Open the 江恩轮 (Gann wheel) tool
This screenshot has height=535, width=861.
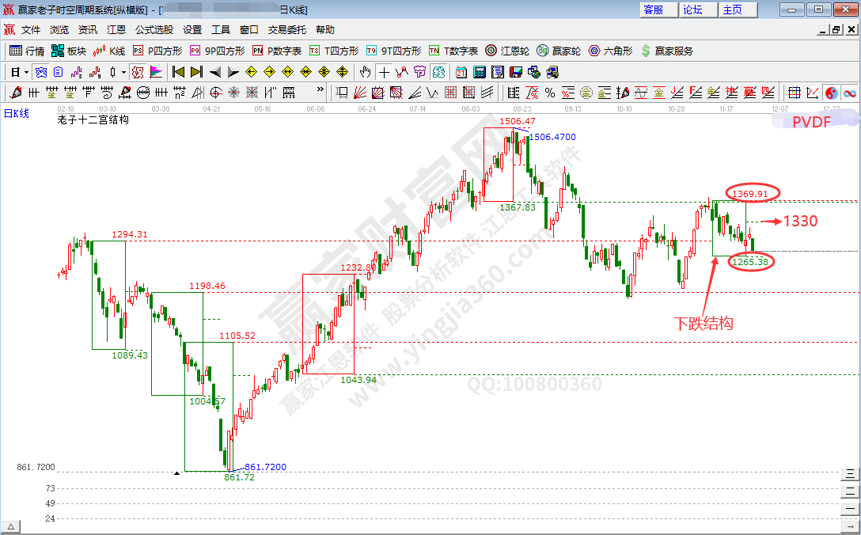tap(504, 51)
